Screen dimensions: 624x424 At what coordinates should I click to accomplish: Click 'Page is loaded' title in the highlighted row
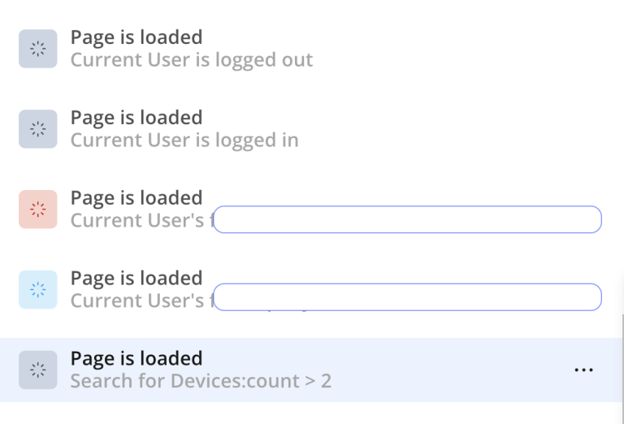point(136,359)
